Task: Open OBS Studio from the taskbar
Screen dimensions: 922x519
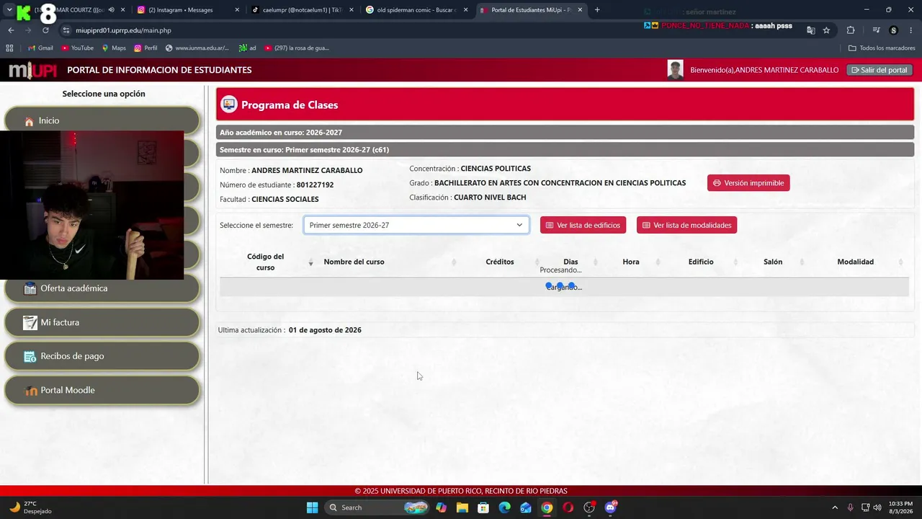Action: pos(590,507)
